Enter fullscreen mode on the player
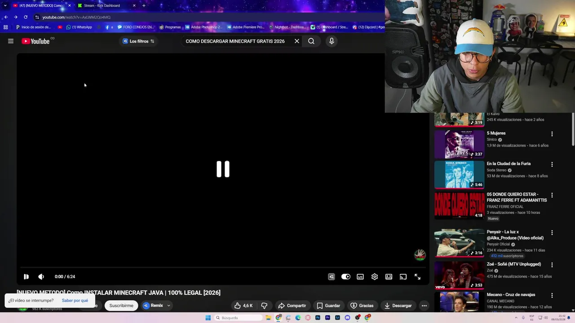The height and width of the screenshot is (323, 575). (x=417, y=277)
